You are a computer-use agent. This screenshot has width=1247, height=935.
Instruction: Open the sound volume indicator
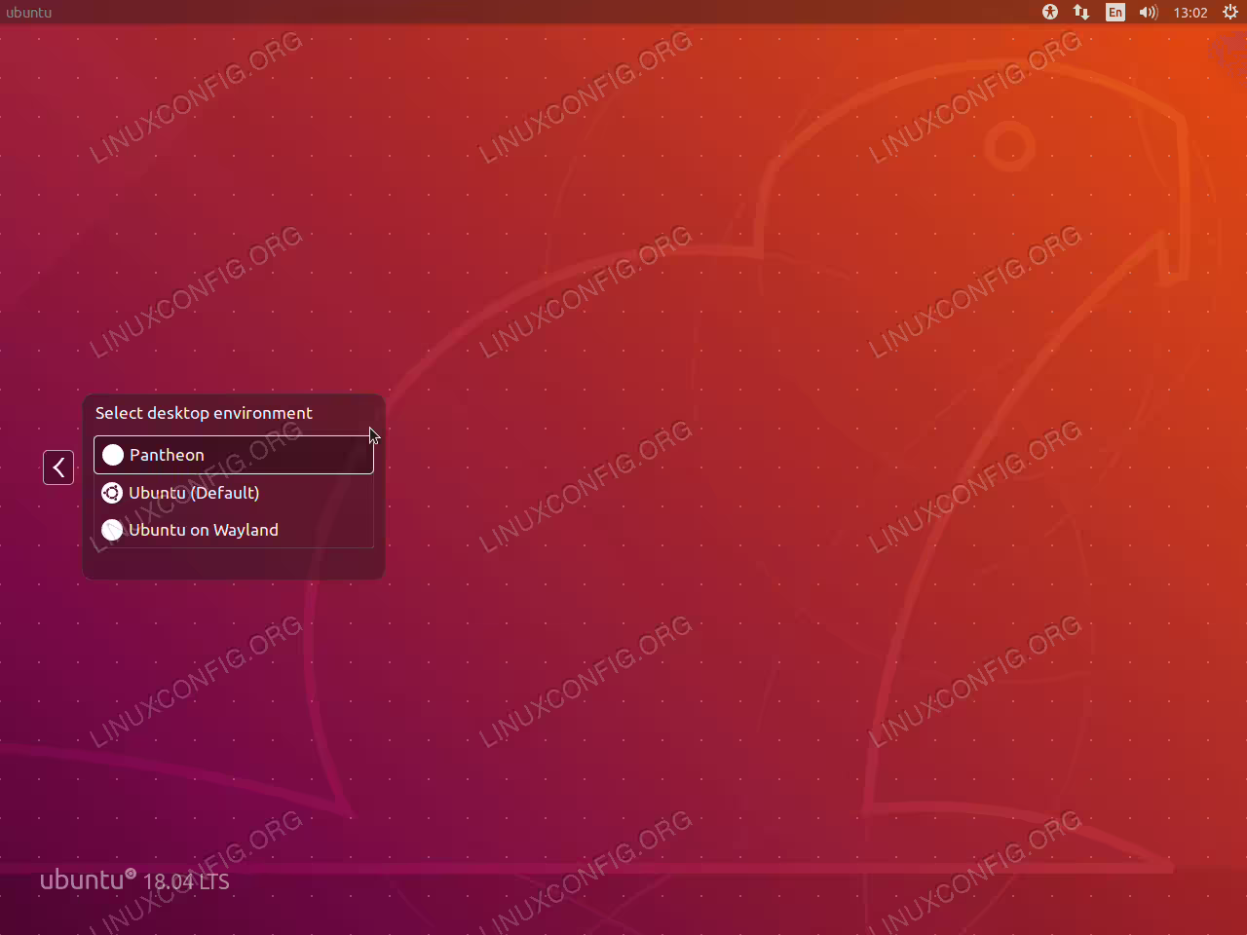tap(1149, 12)
